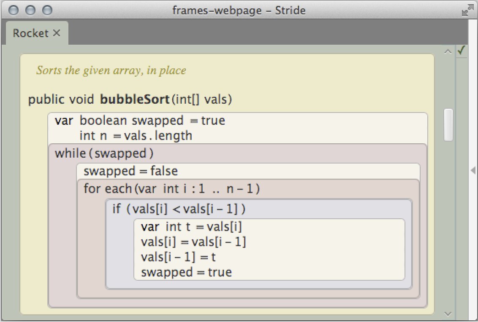Click the 'swapped = true' line inside if
Image resolution: width=478 pixels, height=322 pixels.
tap(186, 272)
